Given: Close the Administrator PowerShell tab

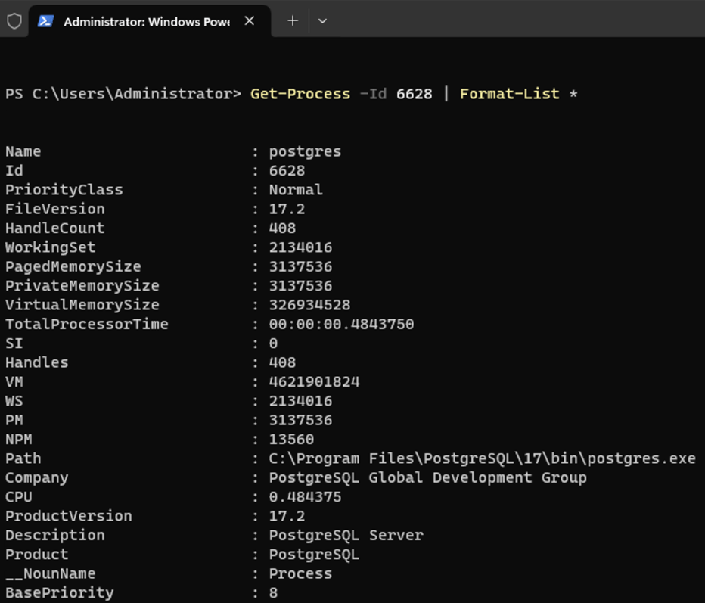Looking at the screenshot, I should 250,21.
